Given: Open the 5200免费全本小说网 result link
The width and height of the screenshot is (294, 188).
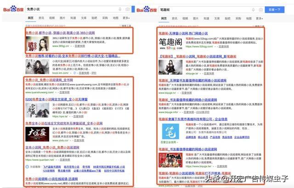Looking at the screenshot, I should point(57,99).
